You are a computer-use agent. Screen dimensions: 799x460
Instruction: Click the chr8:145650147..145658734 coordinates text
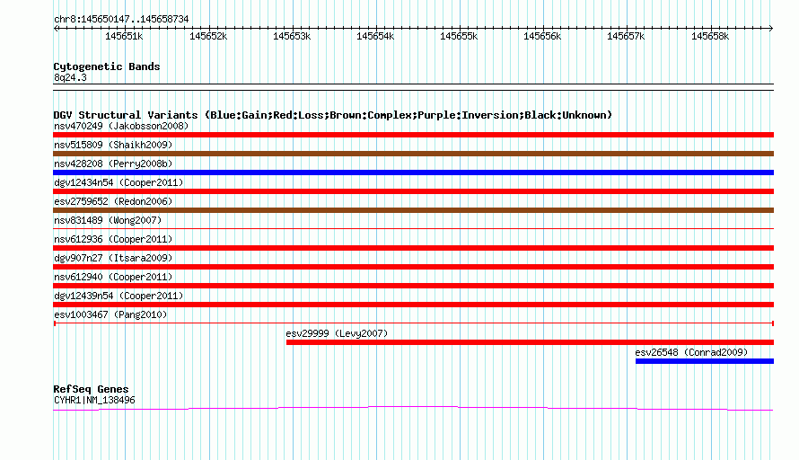[121, 20]
